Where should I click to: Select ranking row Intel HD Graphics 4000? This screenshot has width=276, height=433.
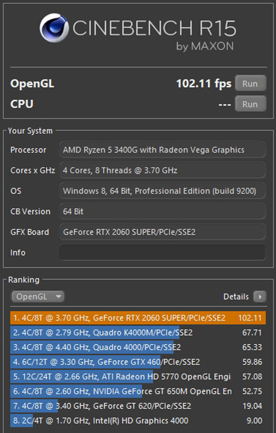point(138,420)
